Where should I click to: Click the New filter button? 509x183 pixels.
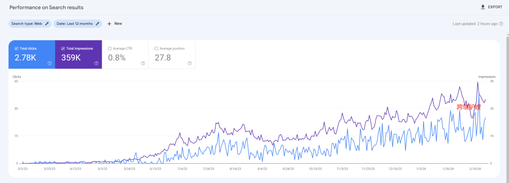115,23
